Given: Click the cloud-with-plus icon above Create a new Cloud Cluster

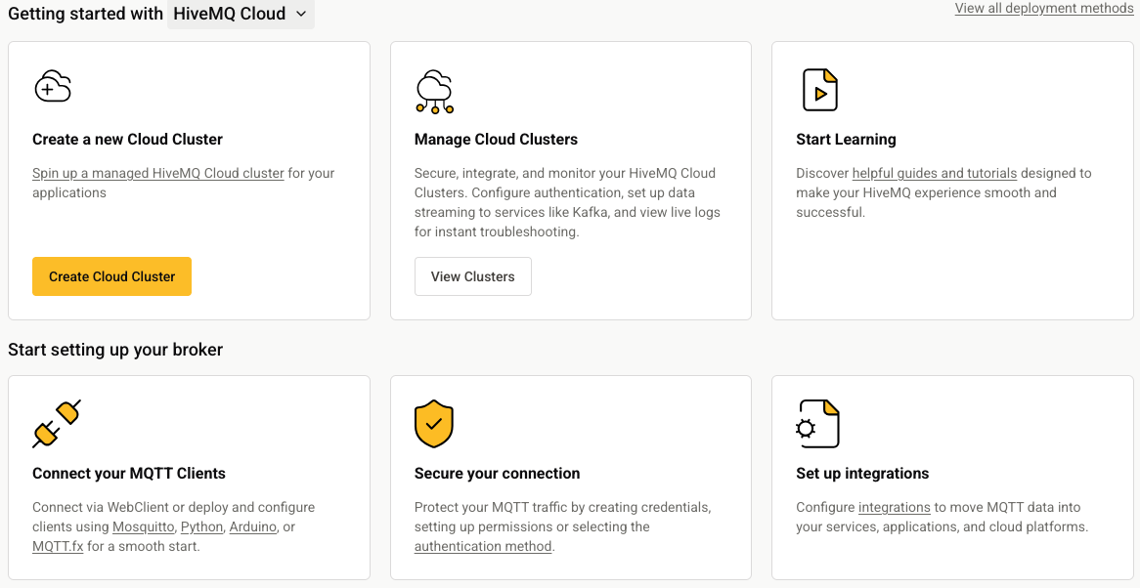Looking at the screenshot, I should click(53, 86).
